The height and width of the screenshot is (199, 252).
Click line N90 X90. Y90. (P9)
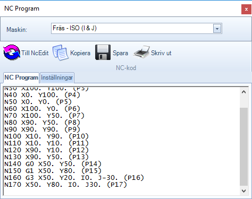[42, 129]
